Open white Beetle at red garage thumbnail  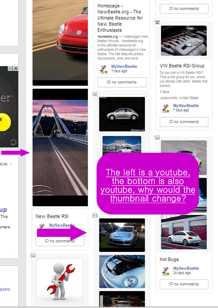coord(184,232)
